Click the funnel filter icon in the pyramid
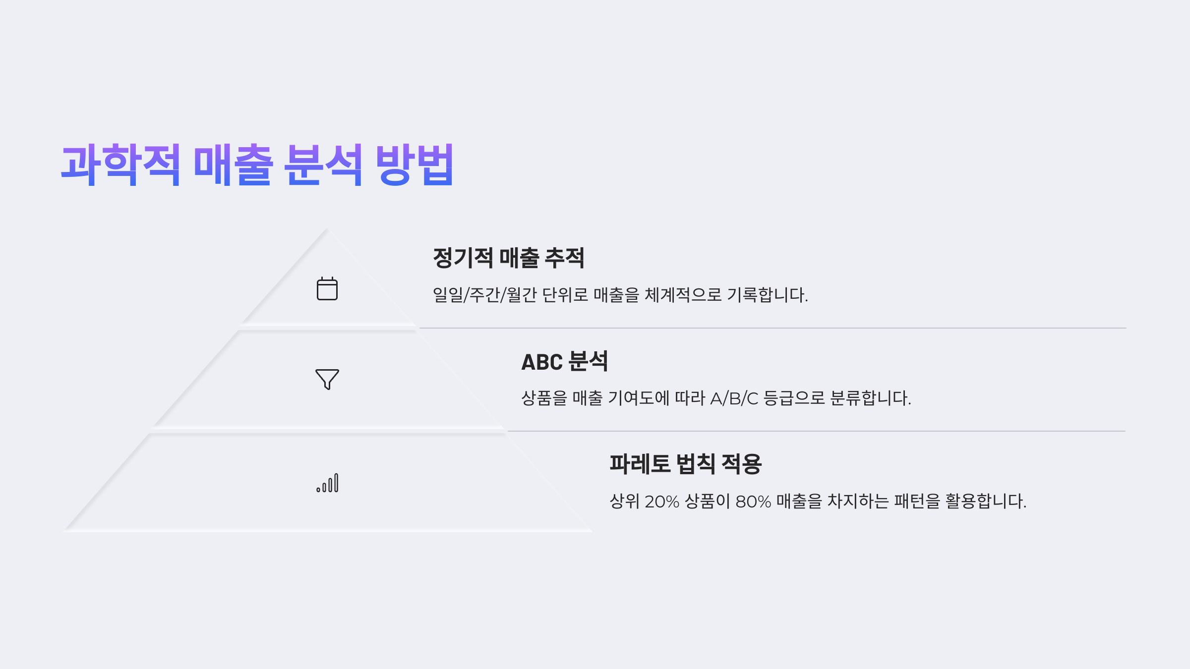 (x=327, y=379)
